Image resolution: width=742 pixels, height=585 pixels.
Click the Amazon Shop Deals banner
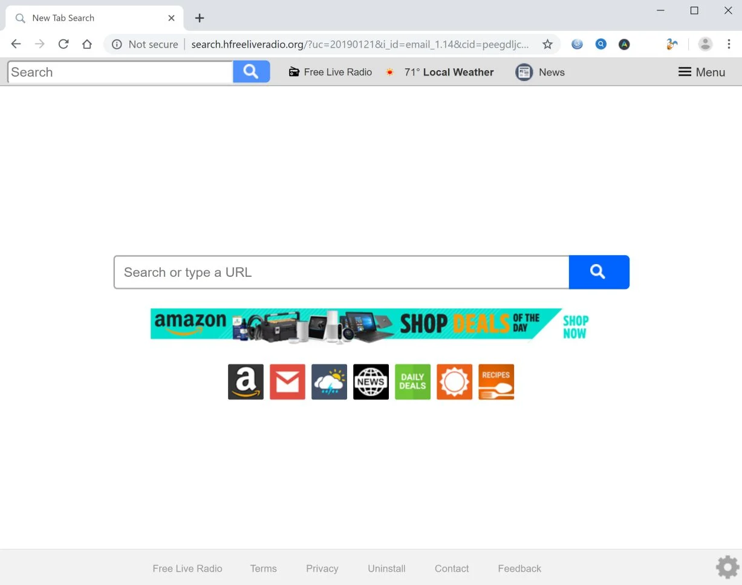pos(370,325)
